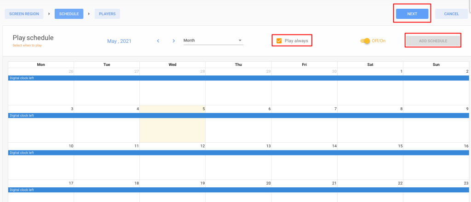Viewport: 471px width, 202px height.
Task: Click the Add Schedule button
Action: (x=433, y=41)
